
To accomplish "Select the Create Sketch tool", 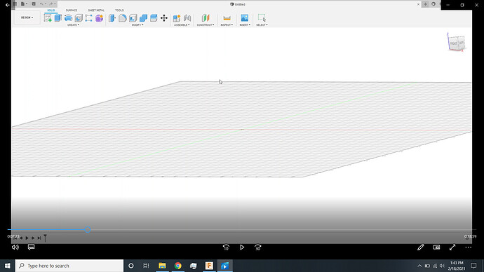I will [x=48, y=18].
